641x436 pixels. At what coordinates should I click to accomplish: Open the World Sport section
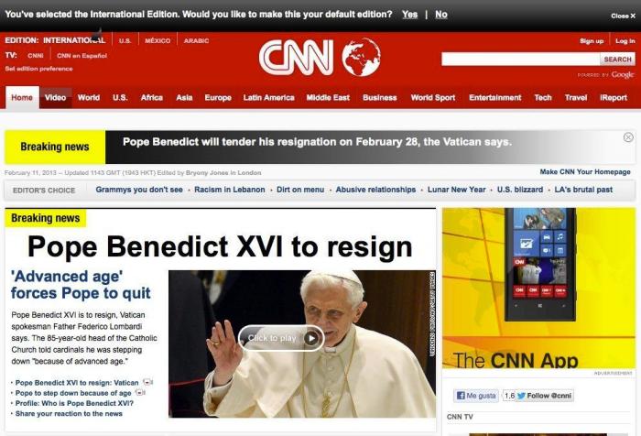coord(433,98)
